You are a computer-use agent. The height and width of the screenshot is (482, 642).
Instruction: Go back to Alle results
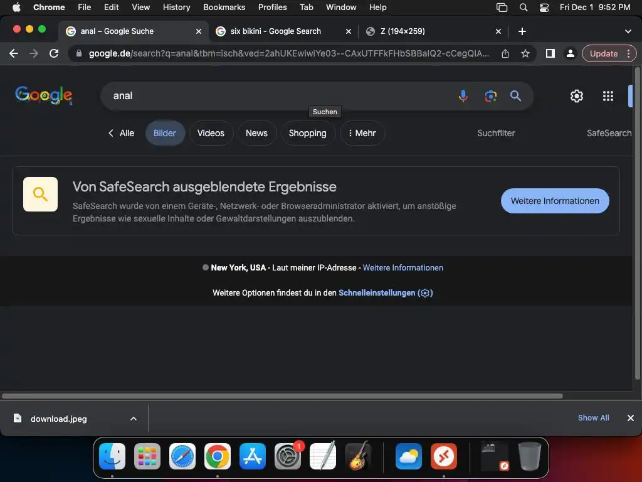[121, 133]
